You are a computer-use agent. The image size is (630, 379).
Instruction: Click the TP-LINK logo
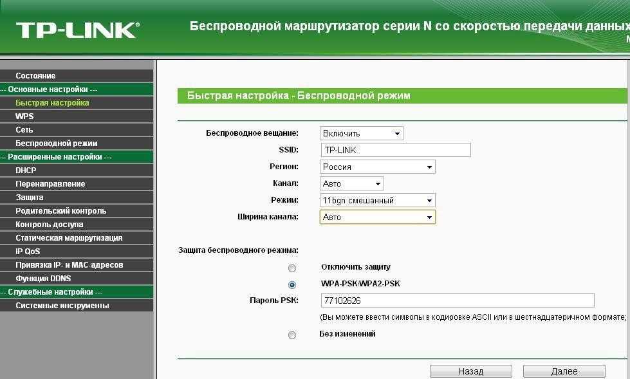(77, 30)
